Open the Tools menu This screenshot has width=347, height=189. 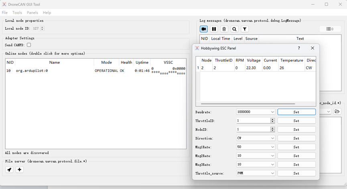[17, 13]
